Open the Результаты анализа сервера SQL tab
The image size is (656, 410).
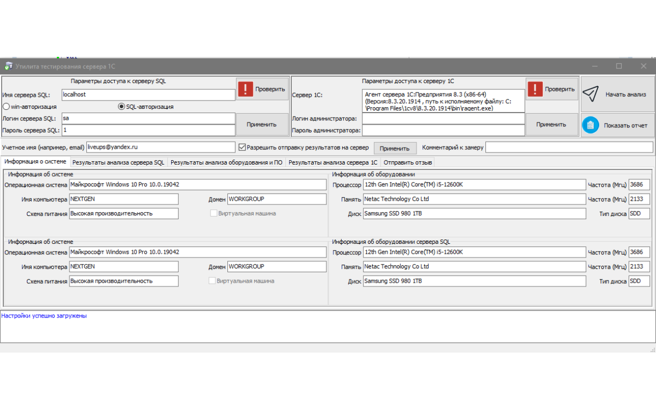[118, 162]
